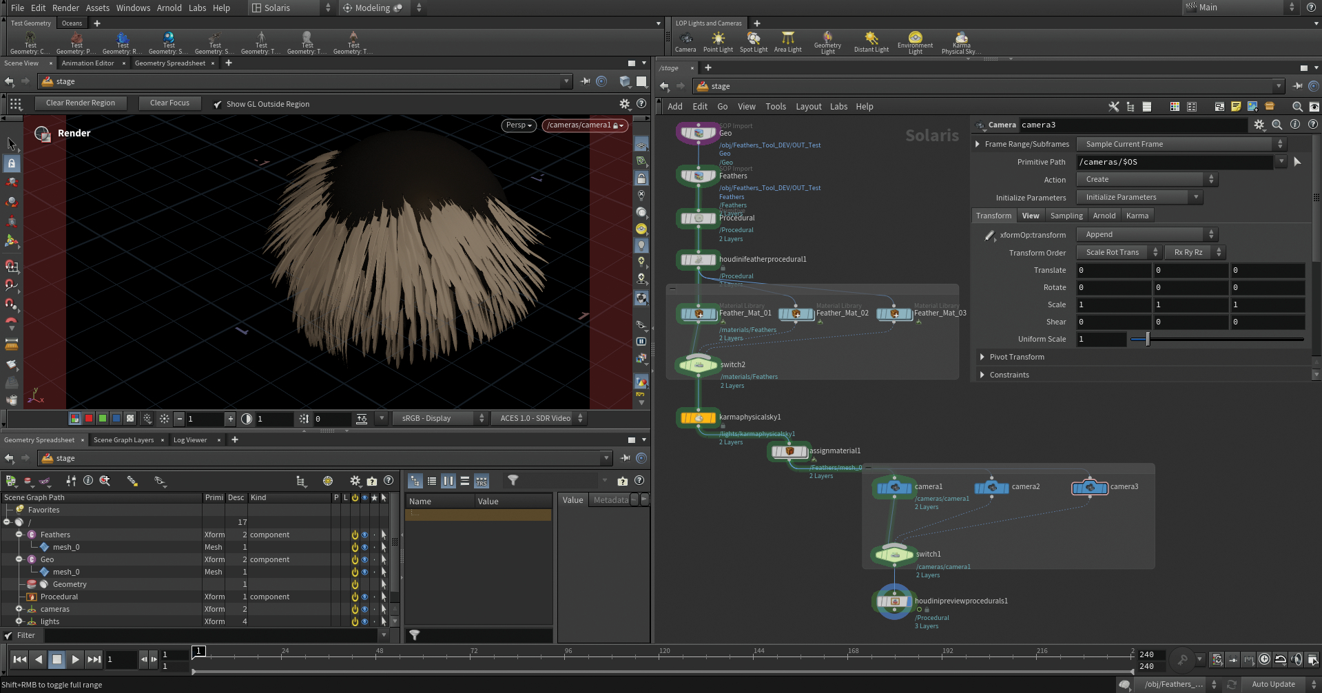Select the switch2 node

698,365
